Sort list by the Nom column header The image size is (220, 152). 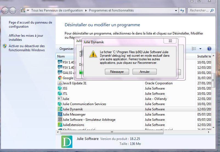61,56
